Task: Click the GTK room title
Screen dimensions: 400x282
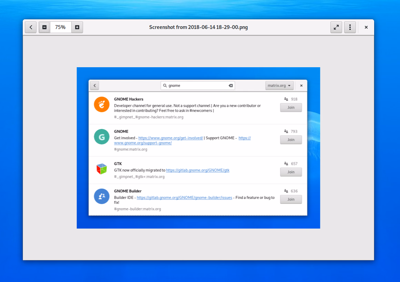Action: [x=118, y=164]
